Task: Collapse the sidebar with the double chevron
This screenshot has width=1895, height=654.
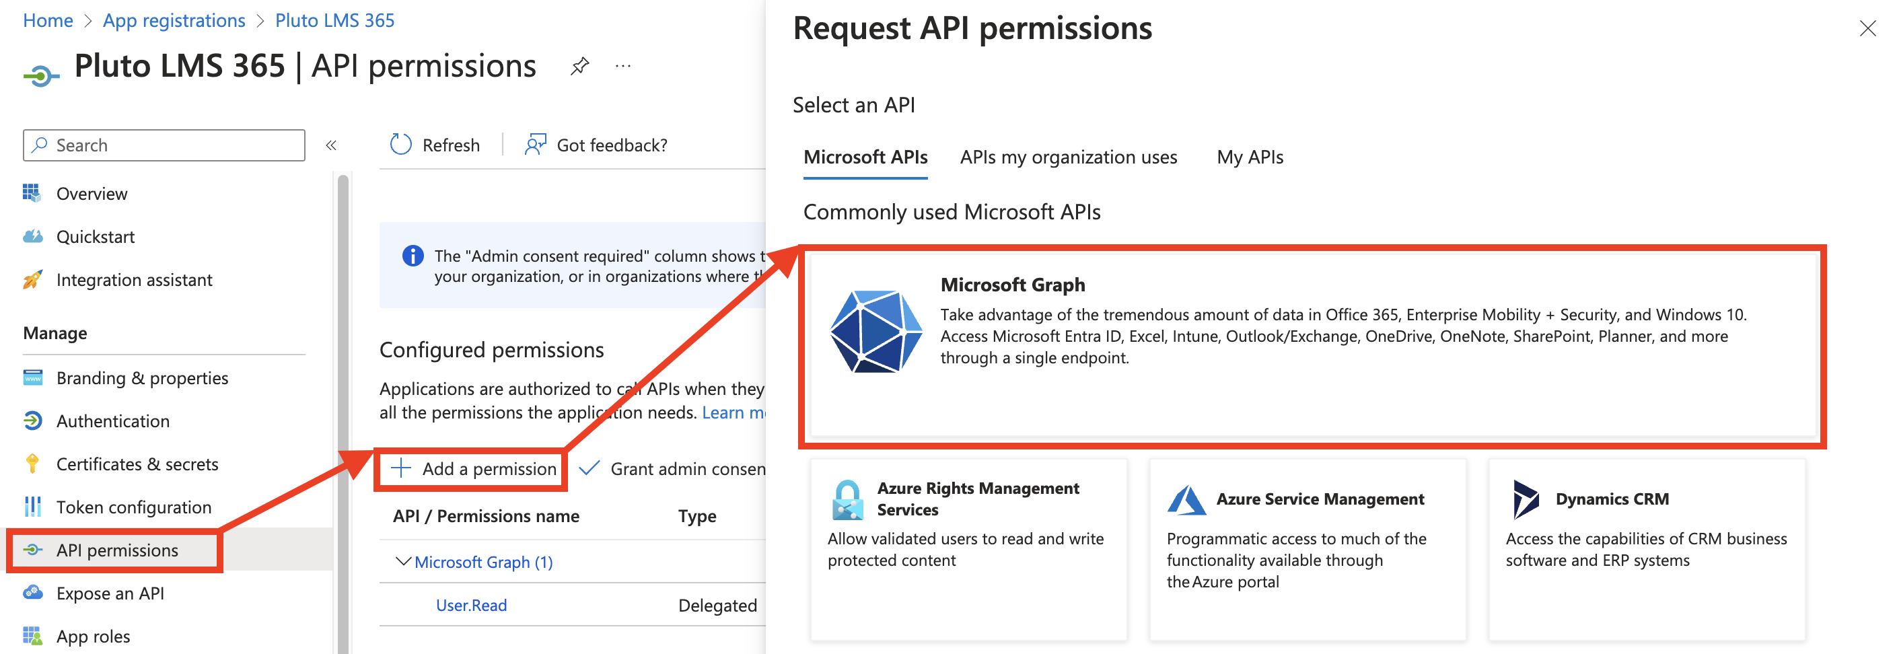Action: tap(331, 145)
